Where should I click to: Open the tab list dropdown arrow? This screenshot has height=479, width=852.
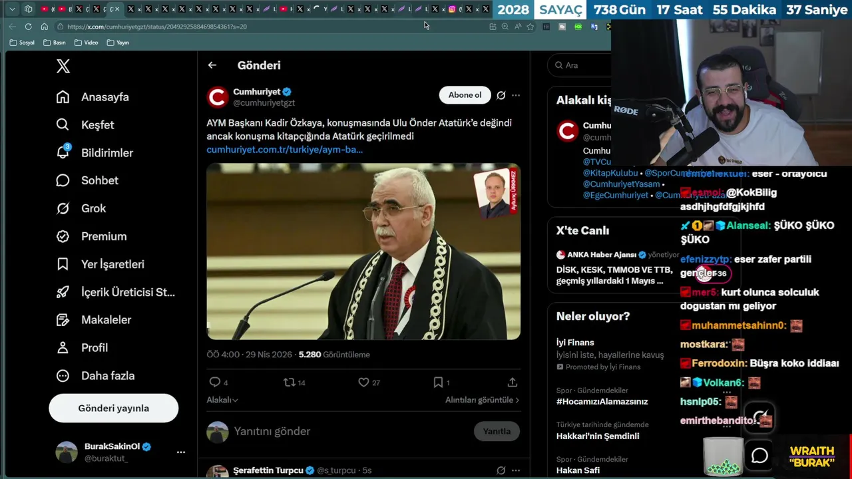pyautogui.click(x=12, y=9)
